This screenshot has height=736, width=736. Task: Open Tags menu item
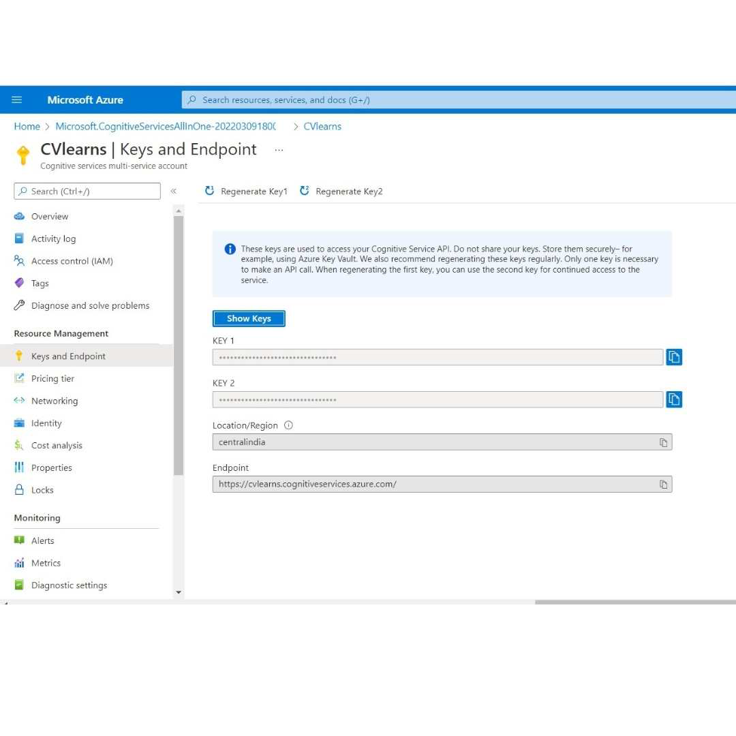[x=40, y=283]
